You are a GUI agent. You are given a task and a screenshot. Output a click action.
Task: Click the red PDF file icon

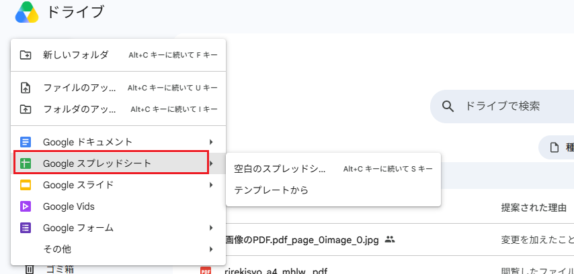tap(206, 271)
